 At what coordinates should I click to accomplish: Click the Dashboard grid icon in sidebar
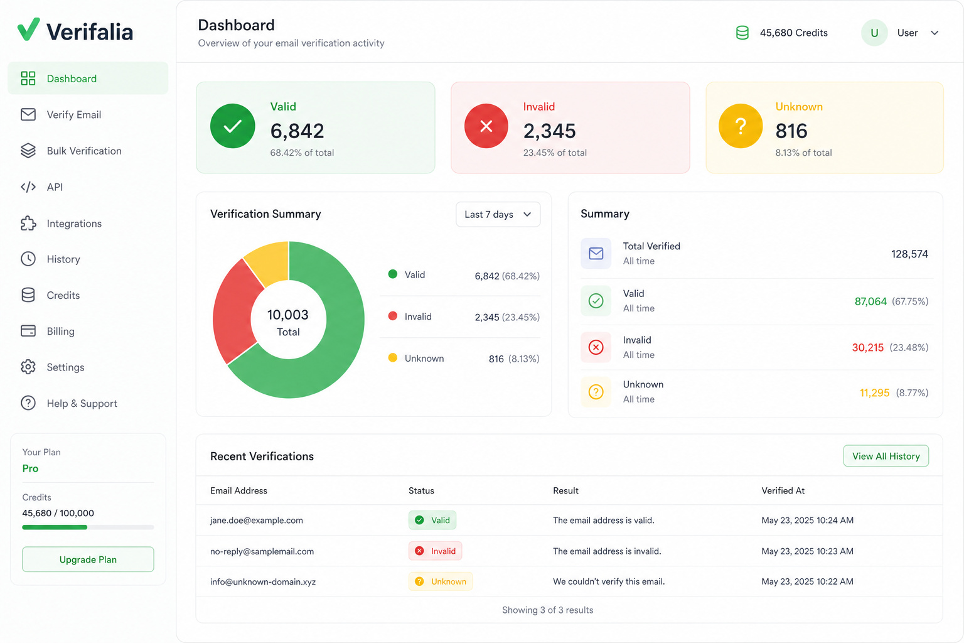(28, 78)
